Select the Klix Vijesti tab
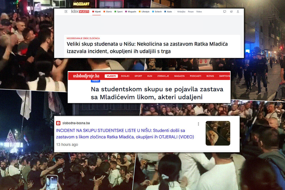Viewport: 285px width, 190px height. (96, 12)
